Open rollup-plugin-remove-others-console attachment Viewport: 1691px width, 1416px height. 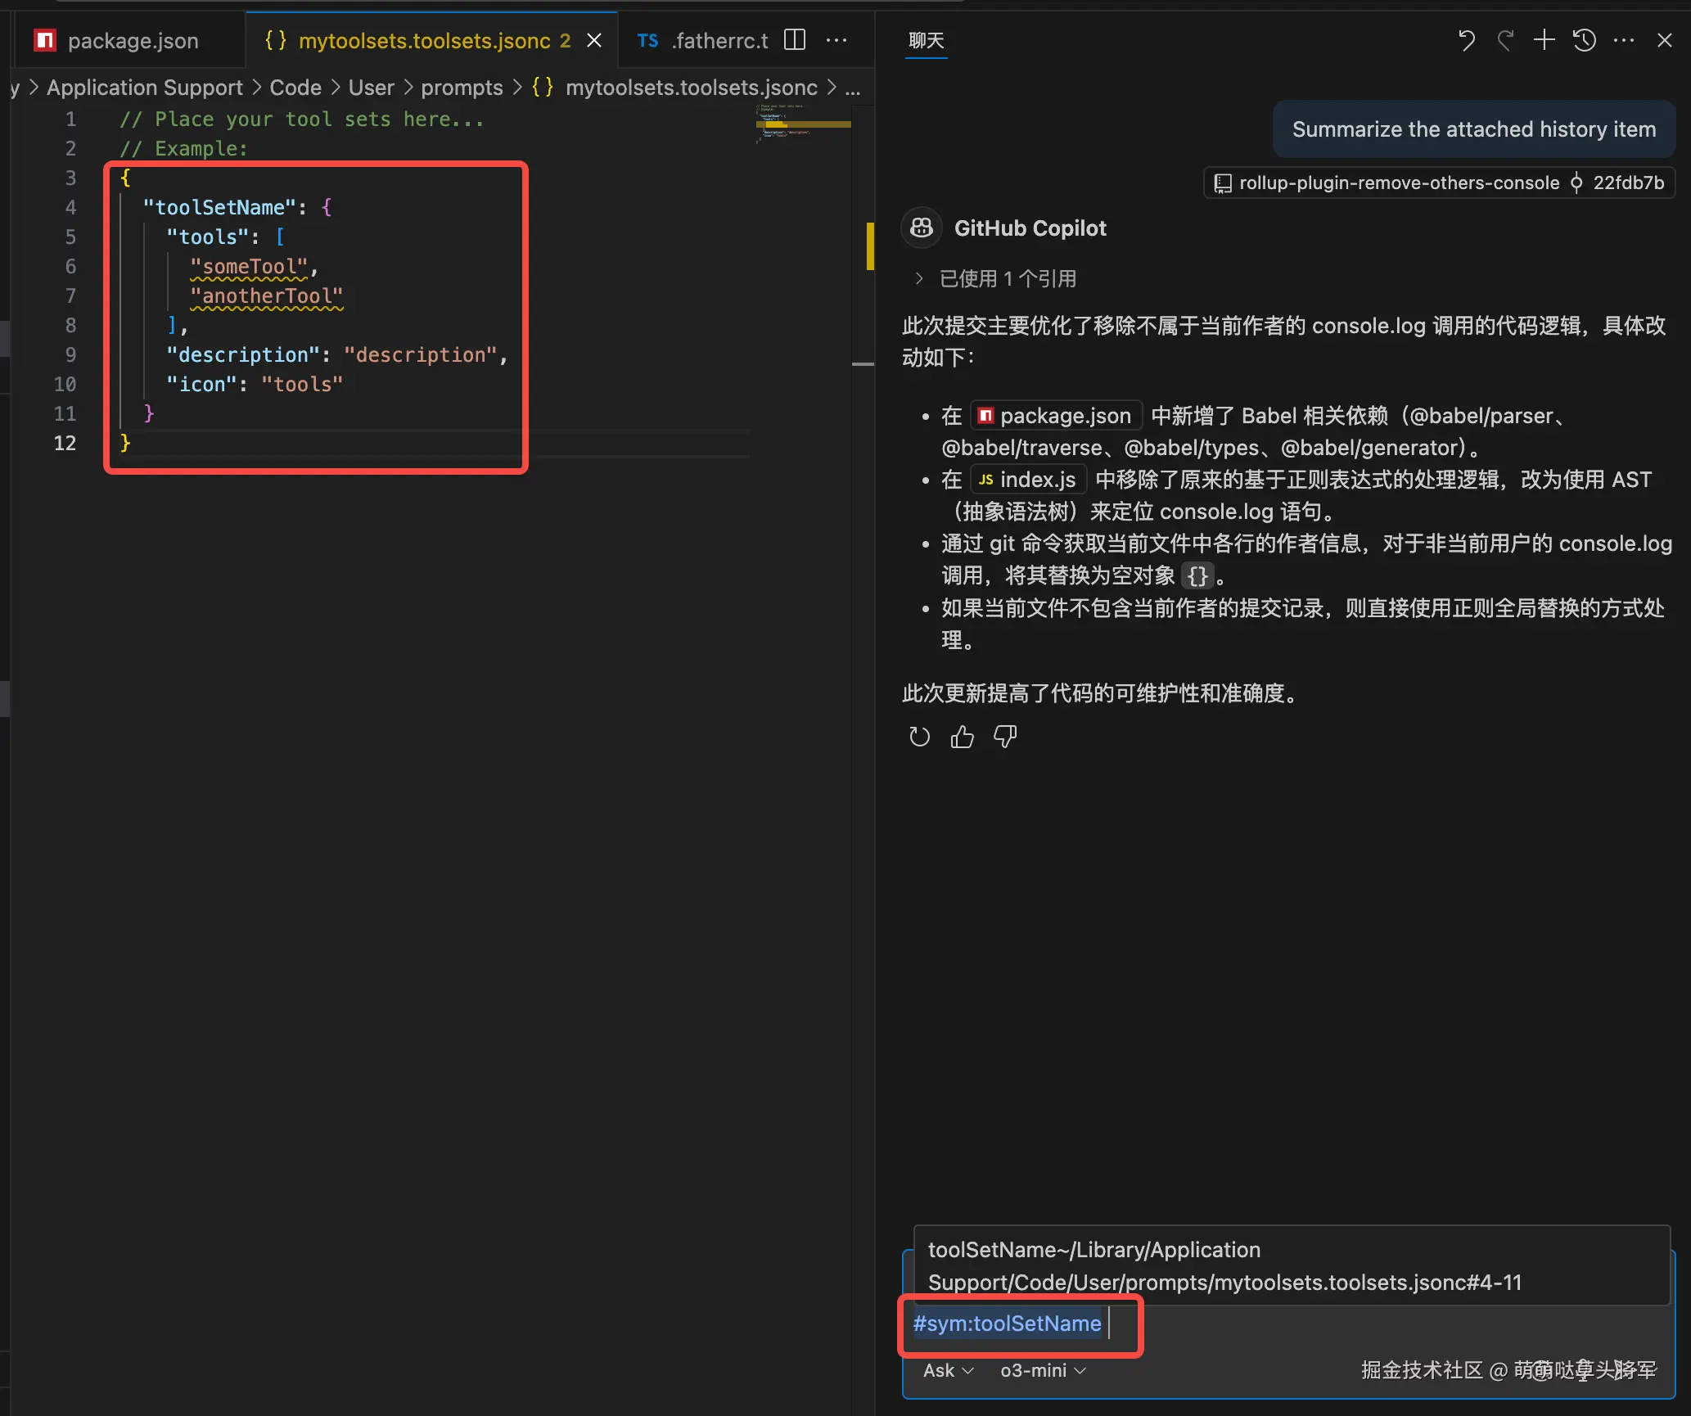click(x=1396, y=183)
